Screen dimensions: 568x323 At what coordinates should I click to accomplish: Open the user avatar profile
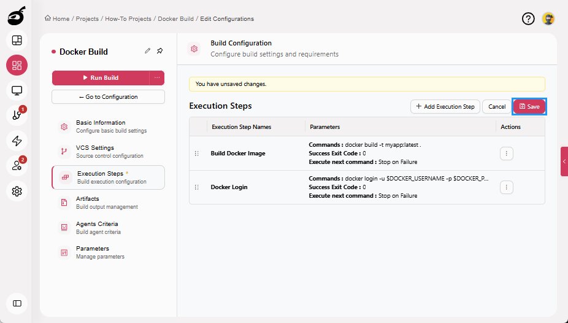coord(548,18)
